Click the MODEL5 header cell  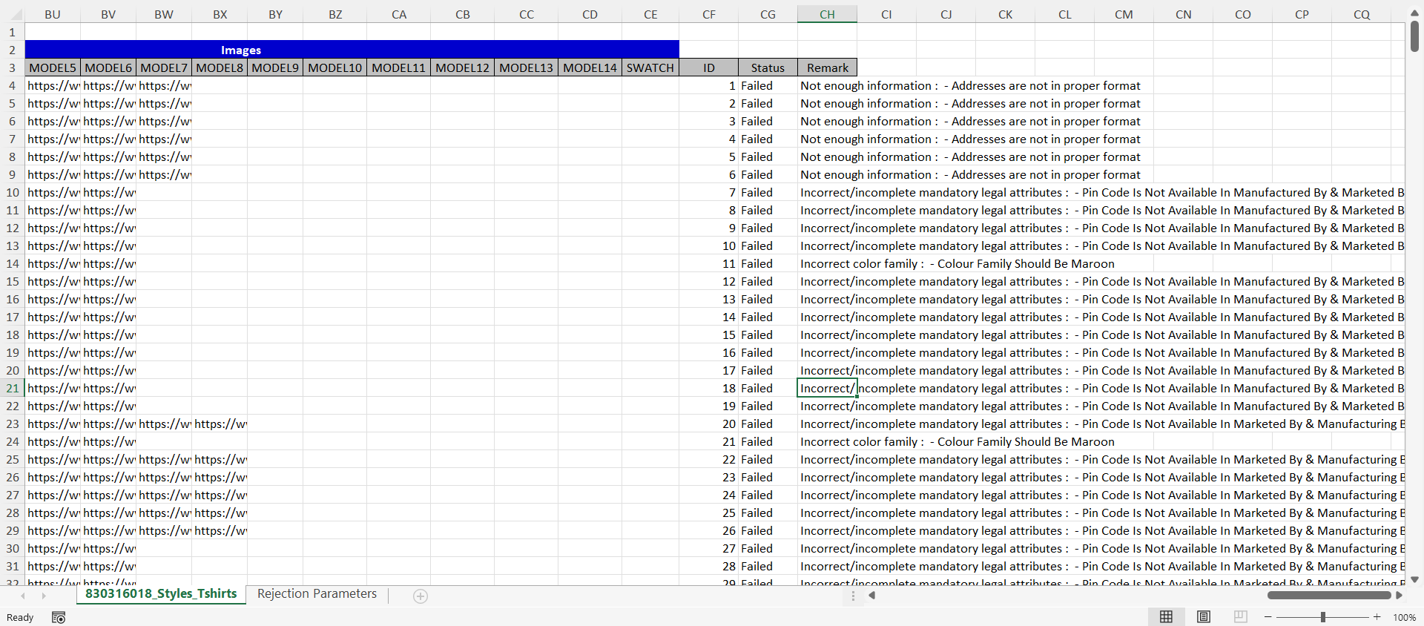[x=53, y=67]
